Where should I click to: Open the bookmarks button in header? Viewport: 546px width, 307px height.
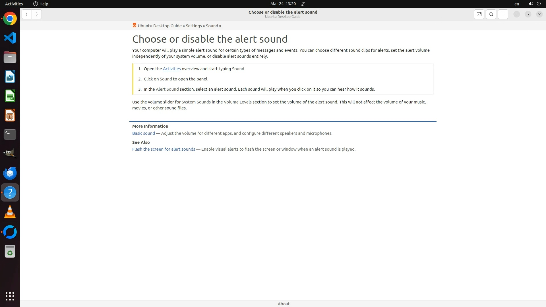click(x=479, y=14)
